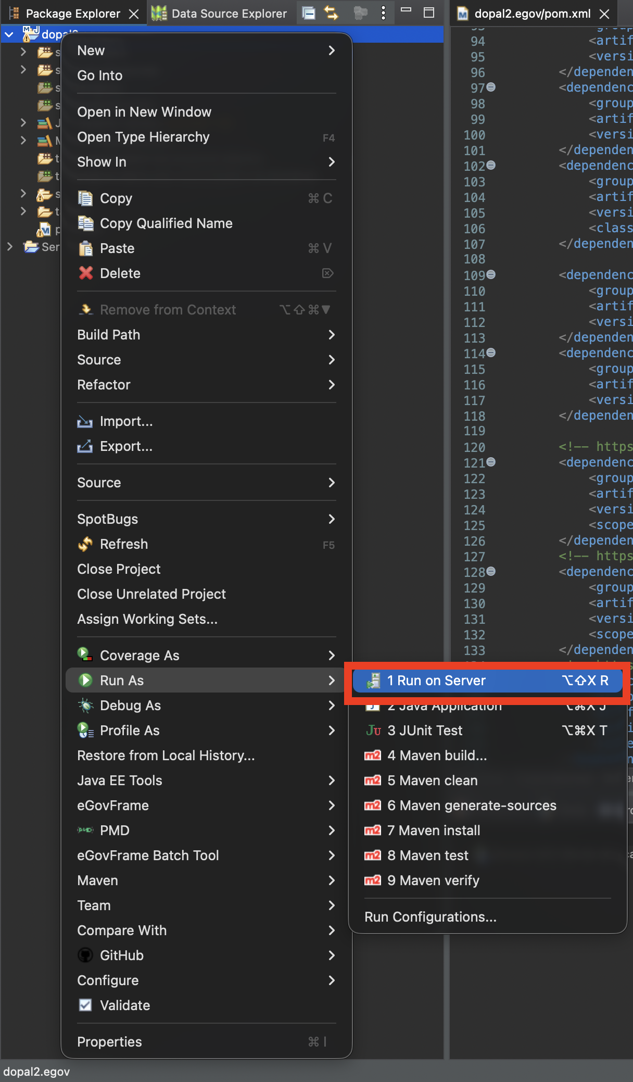Click the Copy icon in context menu
Viewport: 633px width, 1082px height.
(85, 198)
